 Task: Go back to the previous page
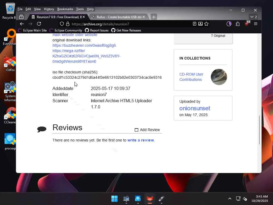tap(22, 24)
